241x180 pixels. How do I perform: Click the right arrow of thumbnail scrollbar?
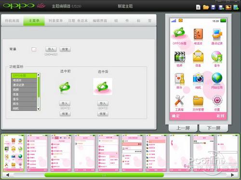point(233,175)
